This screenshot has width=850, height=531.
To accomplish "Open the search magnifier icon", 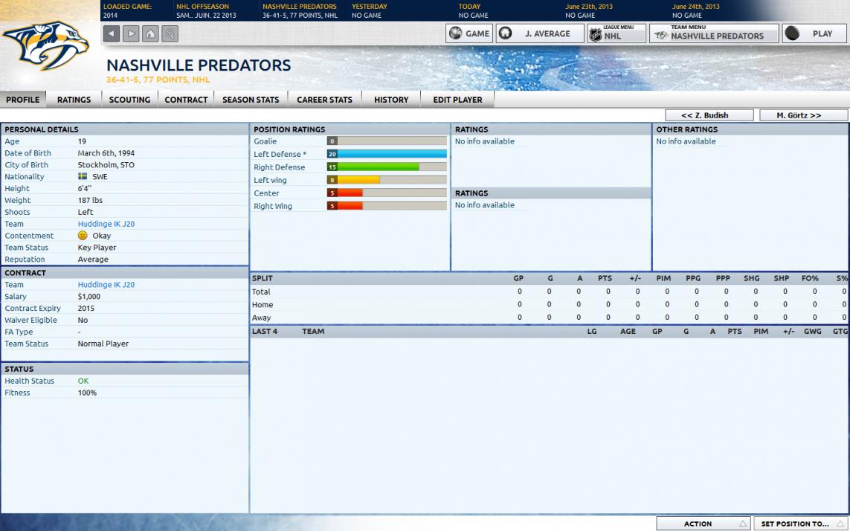I will pos(170,33).
